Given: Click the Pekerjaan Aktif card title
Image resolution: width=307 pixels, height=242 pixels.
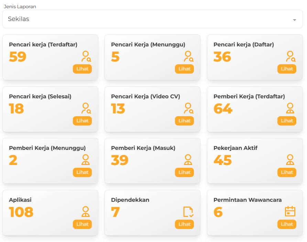Looking at the screenshot, I should click(235, 148).
